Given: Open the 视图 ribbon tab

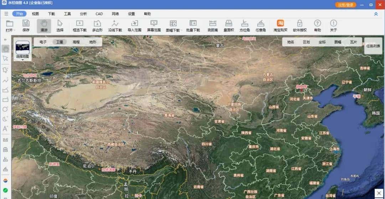Looking at the screenshot, I should [35, 14].
